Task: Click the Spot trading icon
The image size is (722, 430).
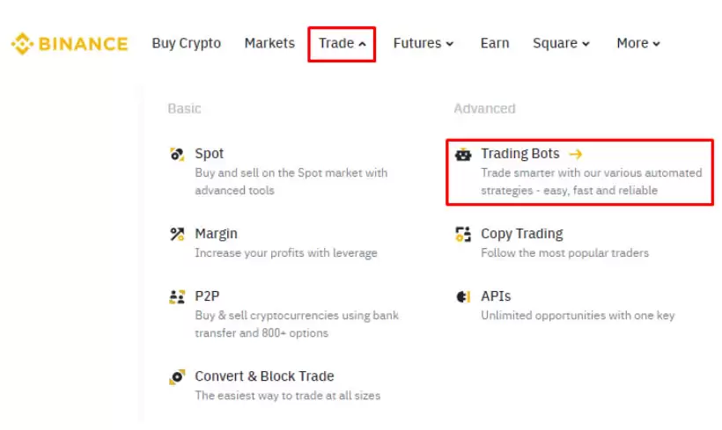Action: [177, 154]
